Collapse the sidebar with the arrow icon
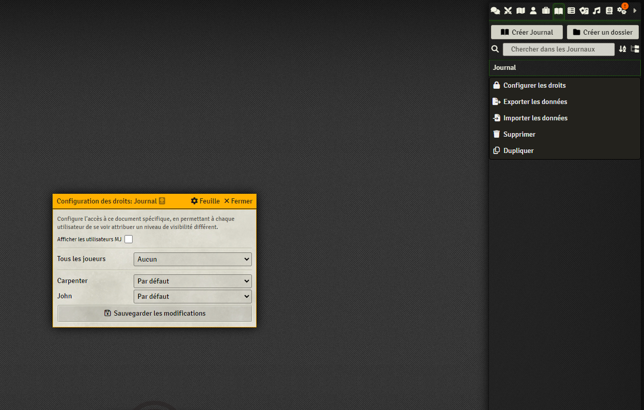644x410 pixels. click(x=635, y=10)
